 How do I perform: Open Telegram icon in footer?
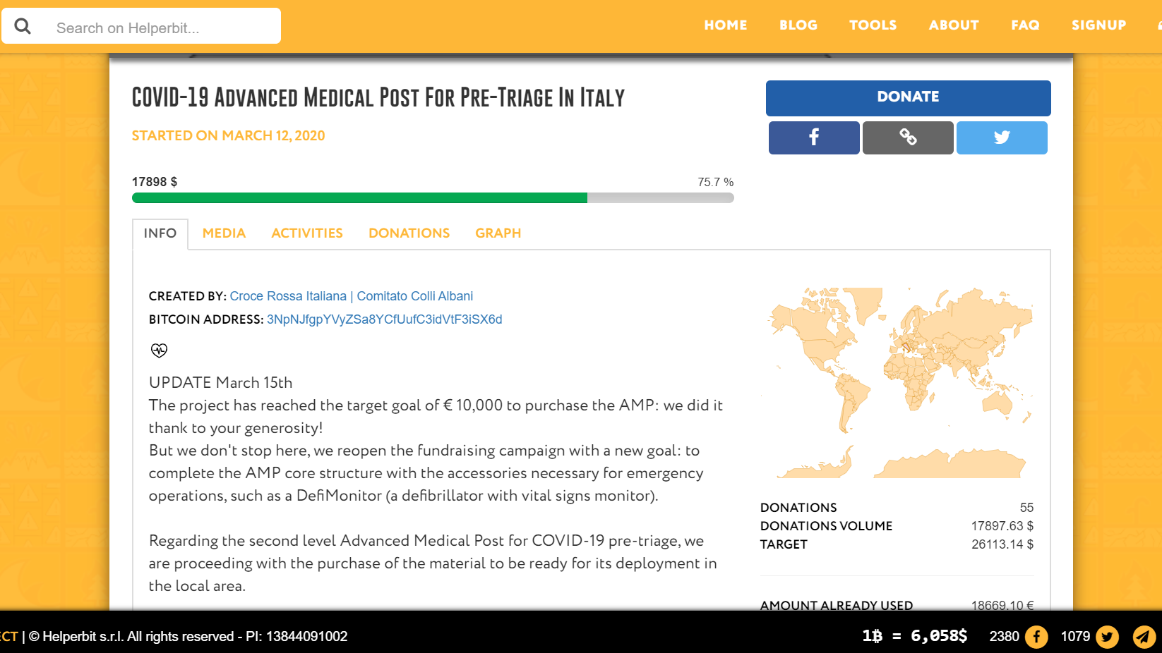point(1144,637)
